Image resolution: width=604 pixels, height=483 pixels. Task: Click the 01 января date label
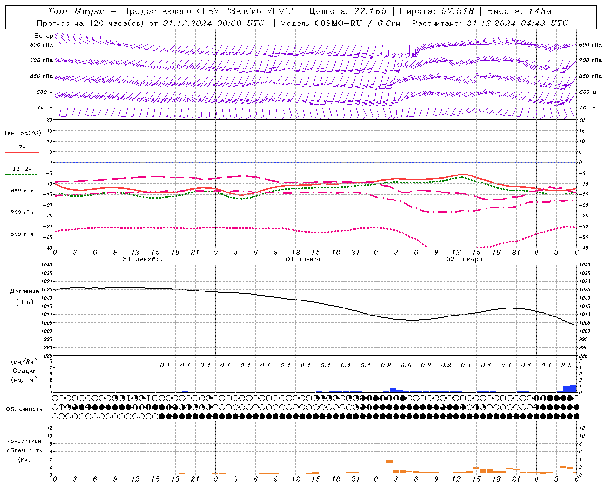click(x=304, y=259)
